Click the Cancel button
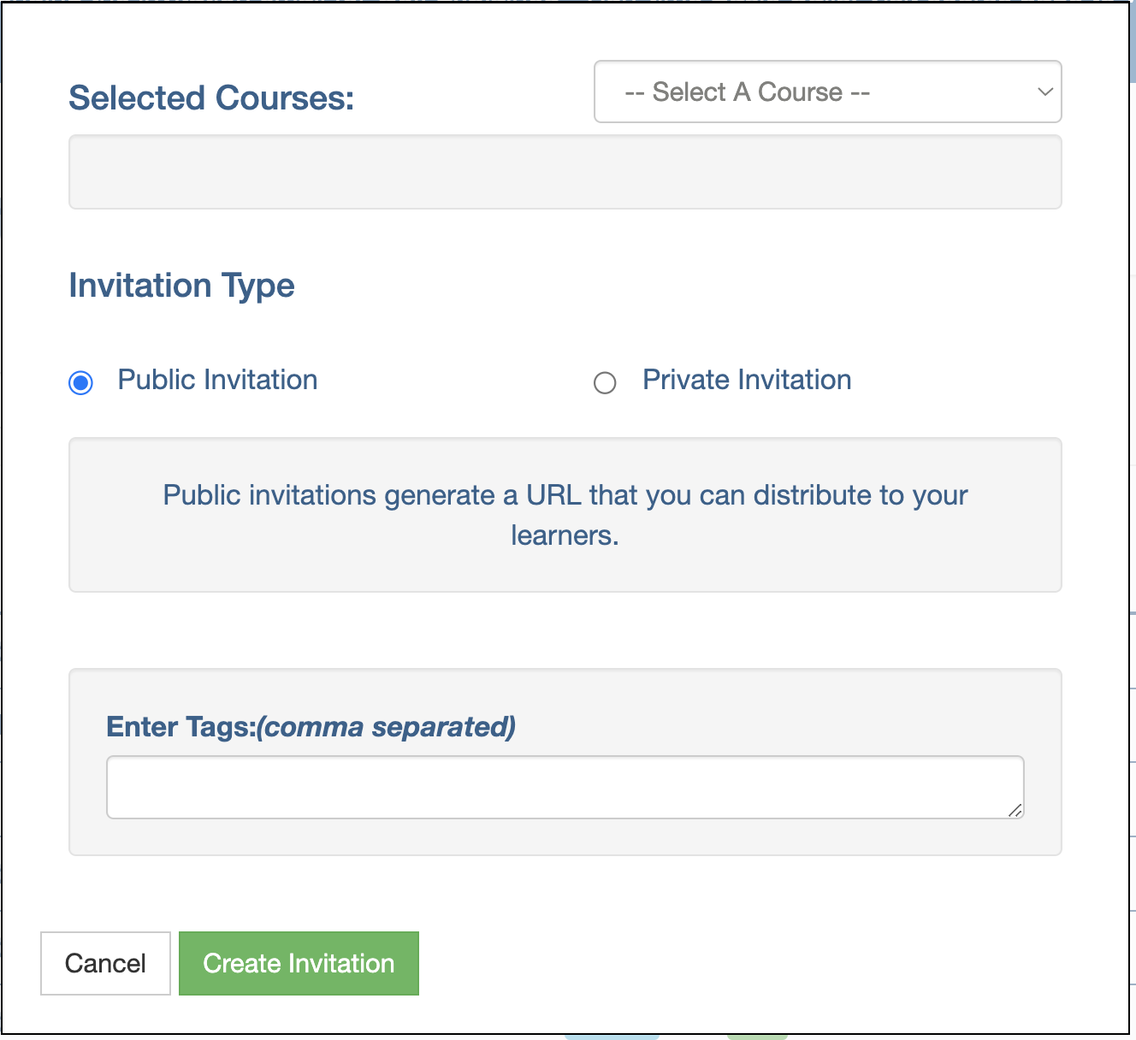1136x1040 pixels. click(x=105, y=963)
